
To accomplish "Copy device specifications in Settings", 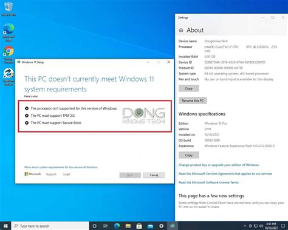I will pyautogui.click(x=189, y=88).
